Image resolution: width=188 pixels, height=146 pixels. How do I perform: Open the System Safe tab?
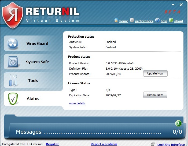(33, 62)
